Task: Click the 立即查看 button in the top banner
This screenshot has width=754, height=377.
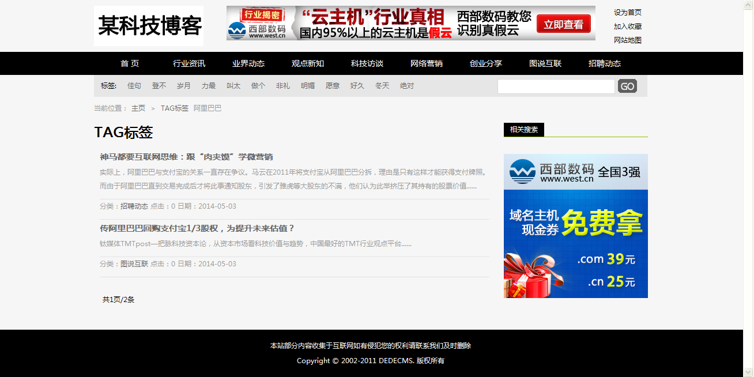Action: [563, 24]
